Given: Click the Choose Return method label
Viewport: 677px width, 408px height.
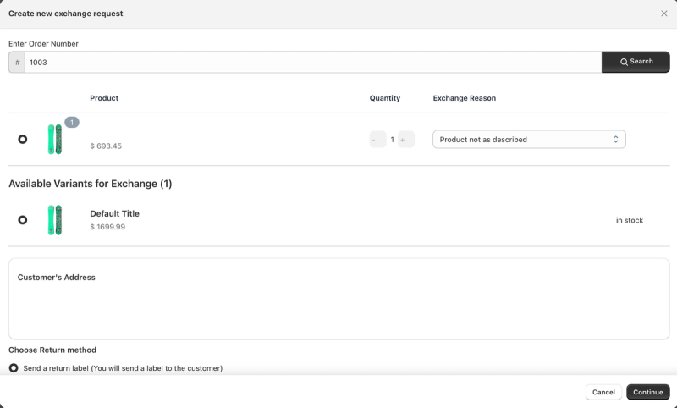Looking at the screenshot, I should (x=52, y=350).
